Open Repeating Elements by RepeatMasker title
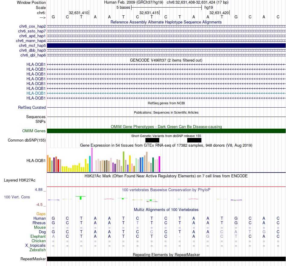 [x=166, y=255]
